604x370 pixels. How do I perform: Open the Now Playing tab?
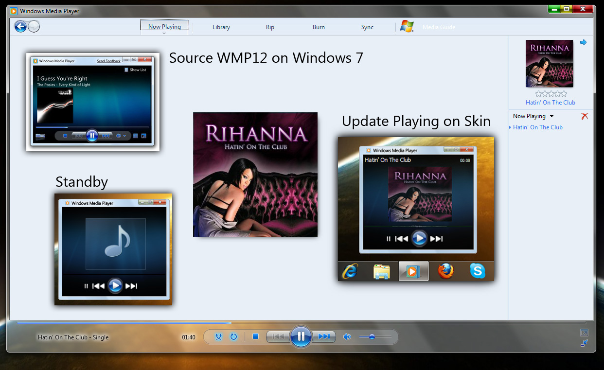click(164, 27)
